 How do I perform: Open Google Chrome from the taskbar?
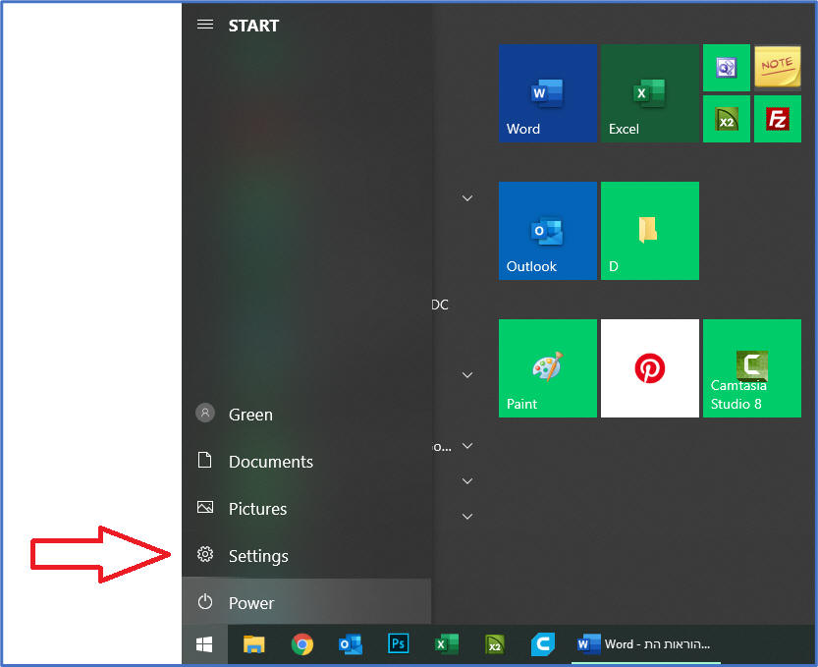[302, 644]
